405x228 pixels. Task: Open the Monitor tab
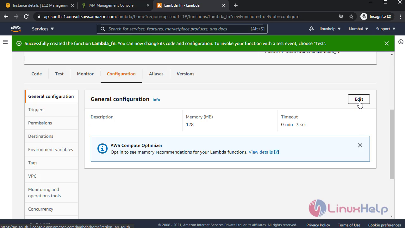[x=85, y=74]
